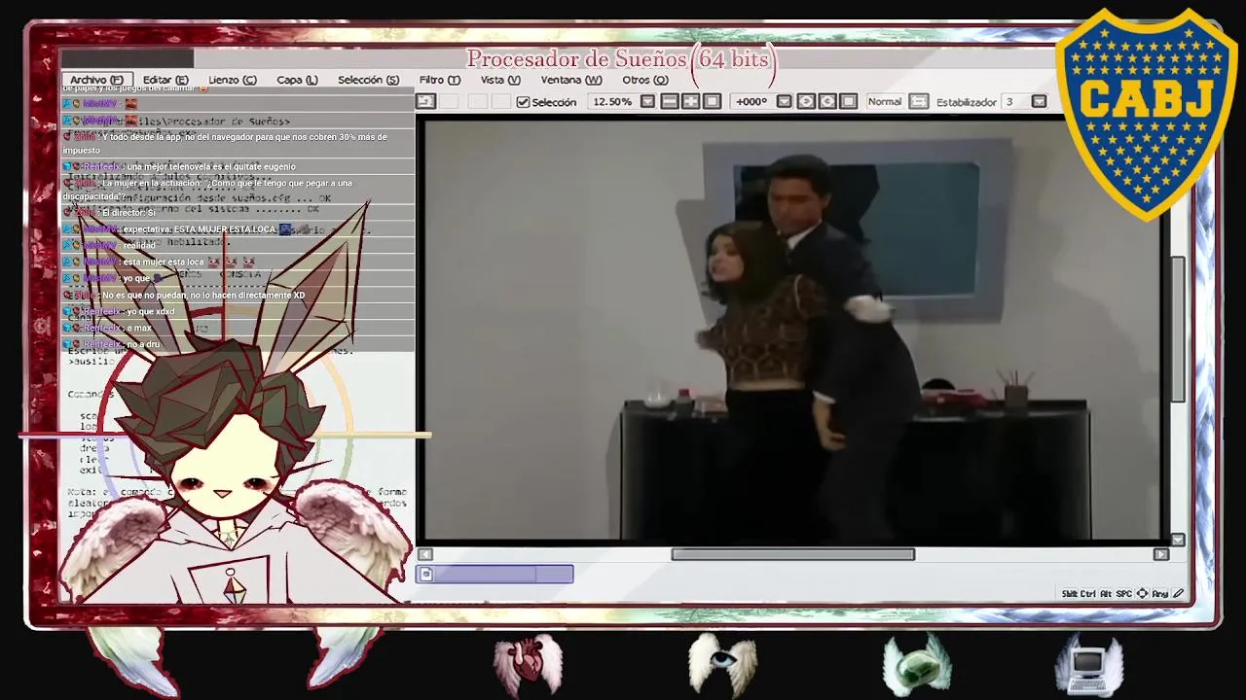Click chat message 'una mejor telenovela es el quitate eugenio'
1246x700 pixels.
point(210,166)
